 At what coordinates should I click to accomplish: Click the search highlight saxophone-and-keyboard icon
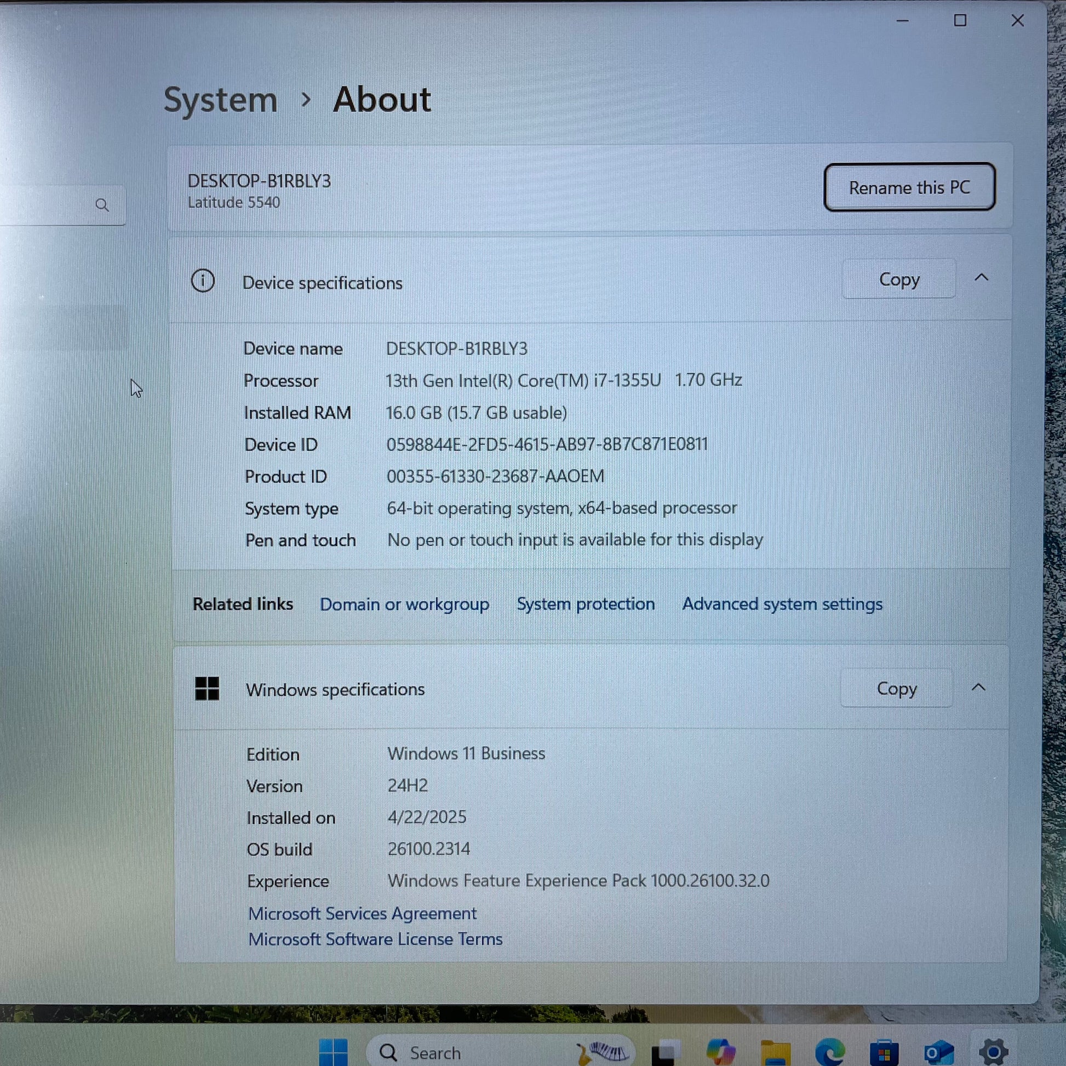click(604, 1052)
